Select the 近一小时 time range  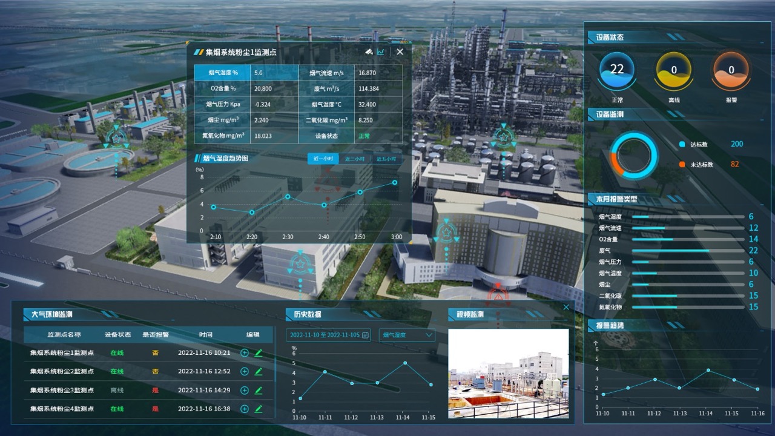point(323,159)
